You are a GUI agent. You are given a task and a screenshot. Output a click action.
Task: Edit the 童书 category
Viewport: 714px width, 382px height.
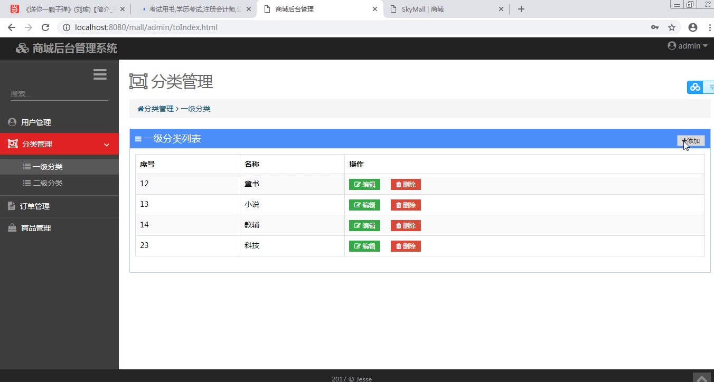coord(364,185)
